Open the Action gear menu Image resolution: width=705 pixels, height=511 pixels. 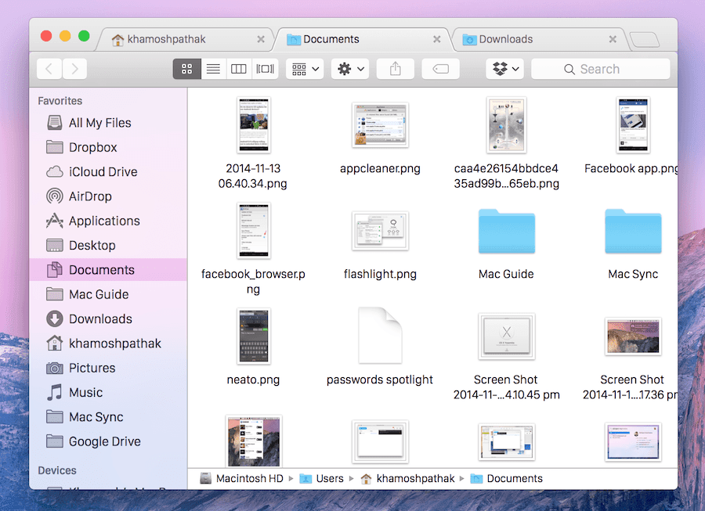coord(350,69)
